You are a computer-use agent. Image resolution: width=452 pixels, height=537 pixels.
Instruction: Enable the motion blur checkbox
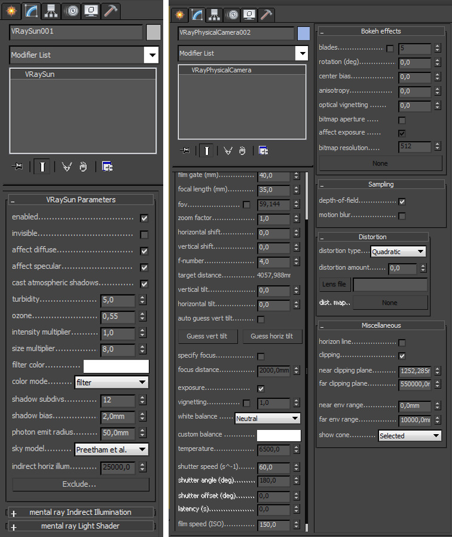pos(402,215)
